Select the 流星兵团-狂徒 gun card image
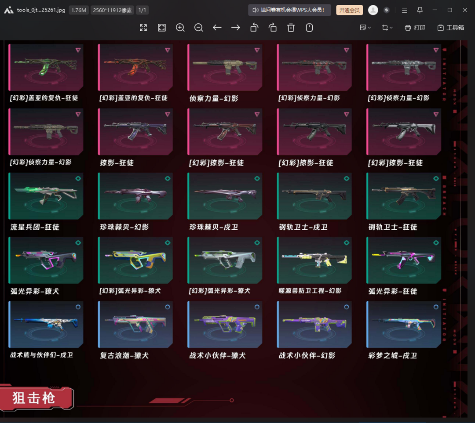This screenshot has height=423, width=475. (x=46, y=196)
